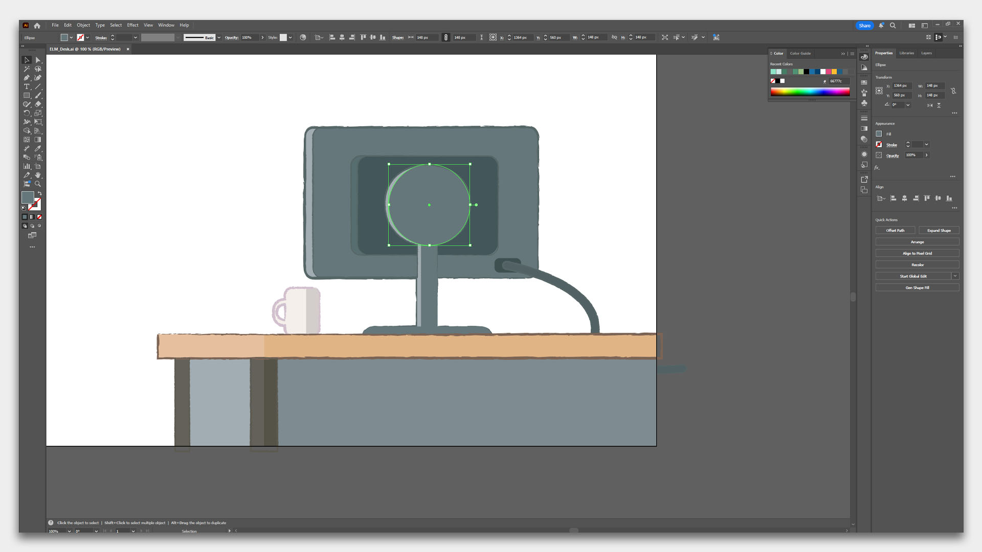Screen dimensions: 982x552
Task: Switch to the Layers tab
Action: pos(926,53)
